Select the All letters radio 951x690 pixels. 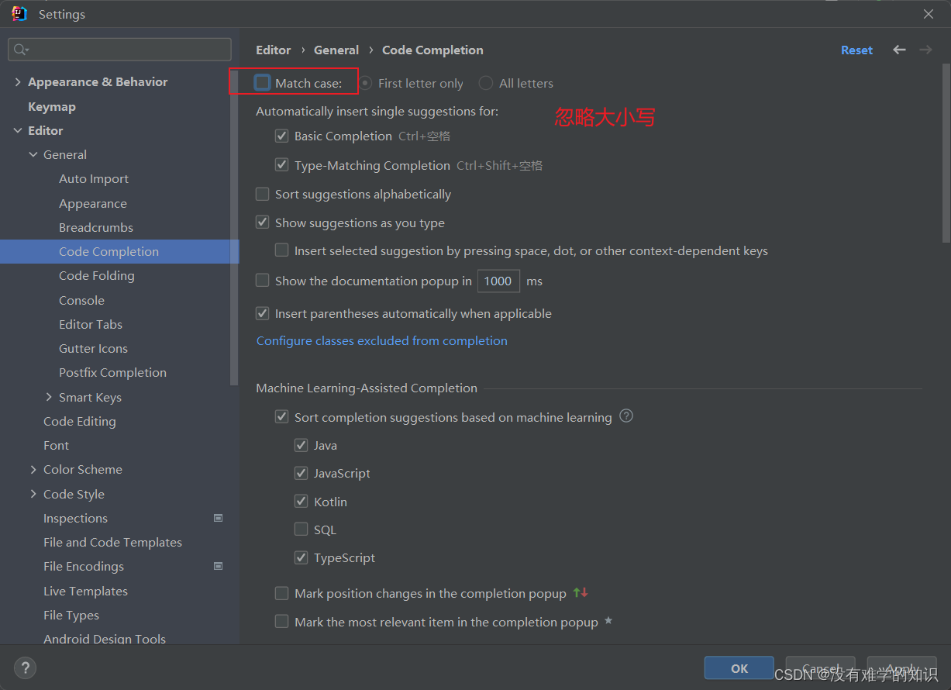(x=486, y=83)
